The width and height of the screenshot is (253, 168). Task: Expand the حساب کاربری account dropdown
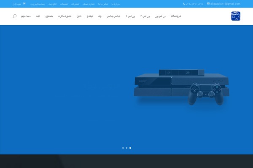(38, 4)
